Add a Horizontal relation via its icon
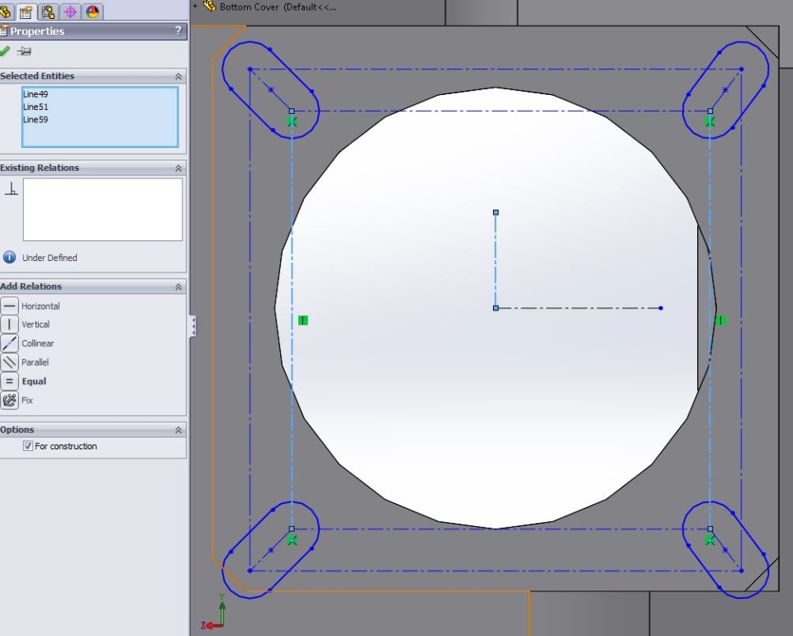This screenshot has height=636, width=793. [9, 306]
